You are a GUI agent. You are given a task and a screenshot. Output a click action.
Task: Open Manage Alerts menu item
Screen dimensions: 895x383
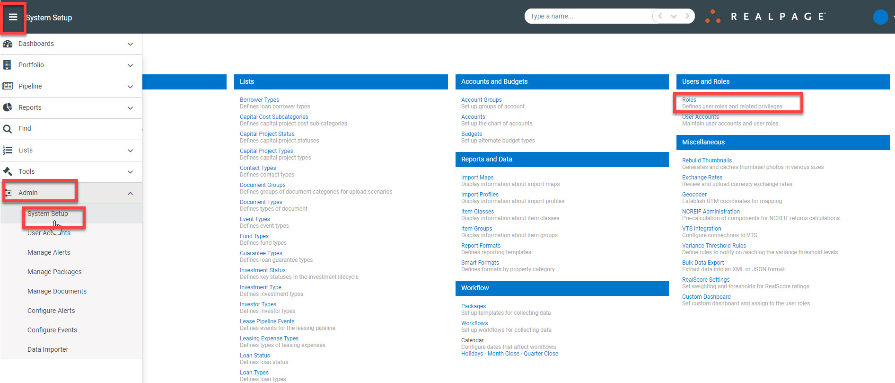tap(49, 252)
